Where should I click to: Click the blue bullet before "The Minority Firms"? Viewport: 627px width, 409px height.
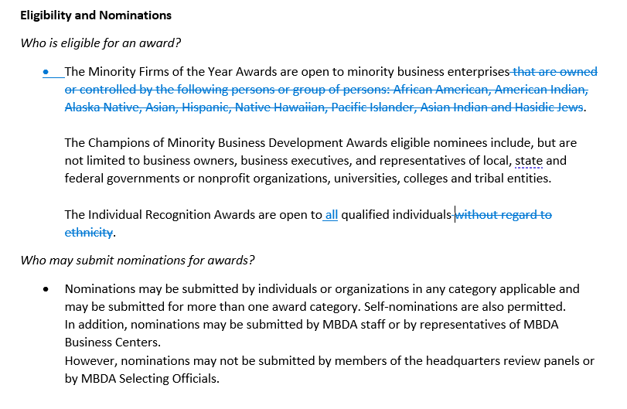click(x=46, y=72)
